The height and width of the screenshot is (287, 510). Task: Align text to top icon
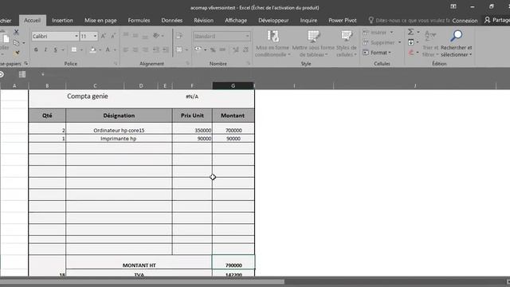(x=126, y=35)
